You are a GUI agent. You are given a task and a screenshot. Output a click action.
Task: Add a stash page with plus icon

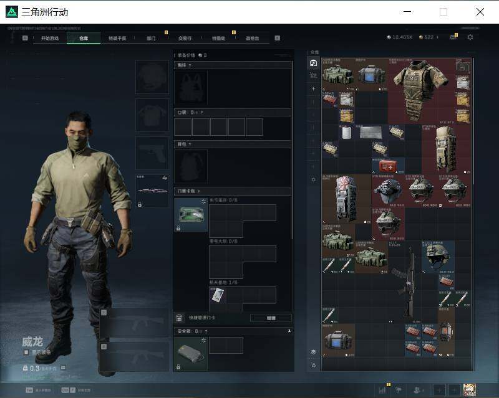click(x=314, y=88)
